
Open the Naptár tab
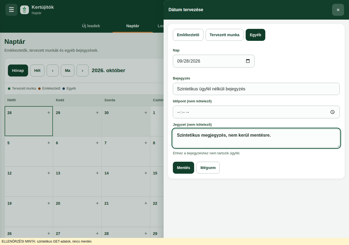[x=133, y=26]
